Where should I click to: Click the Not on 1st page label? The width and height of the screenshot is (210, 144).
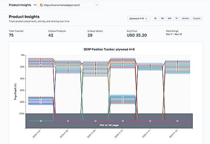click(109, 125)
